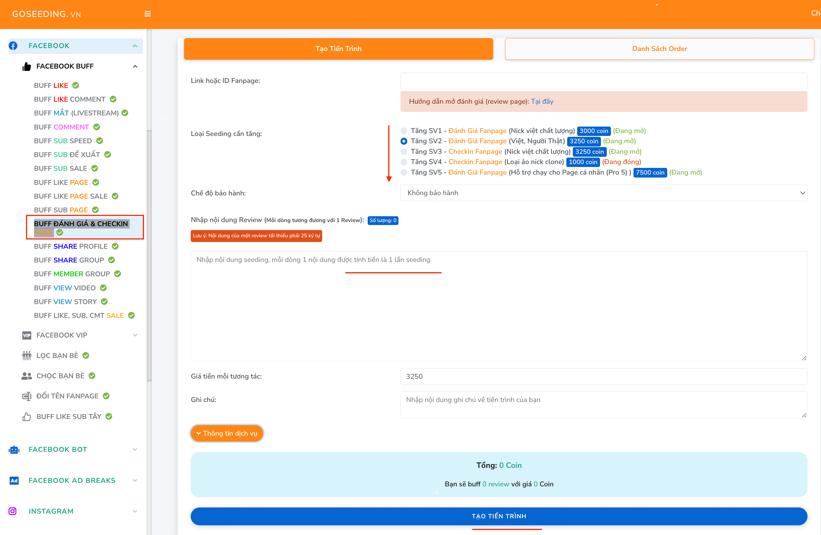Switch to Tạo Tiến Trình tab
This screenshot has height=535, width=821.
(x=338, y=49)
